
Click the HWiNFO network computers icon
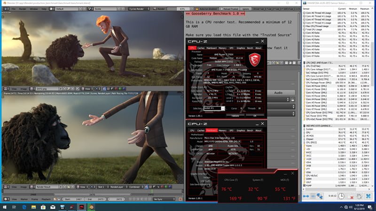coord(320,196)
